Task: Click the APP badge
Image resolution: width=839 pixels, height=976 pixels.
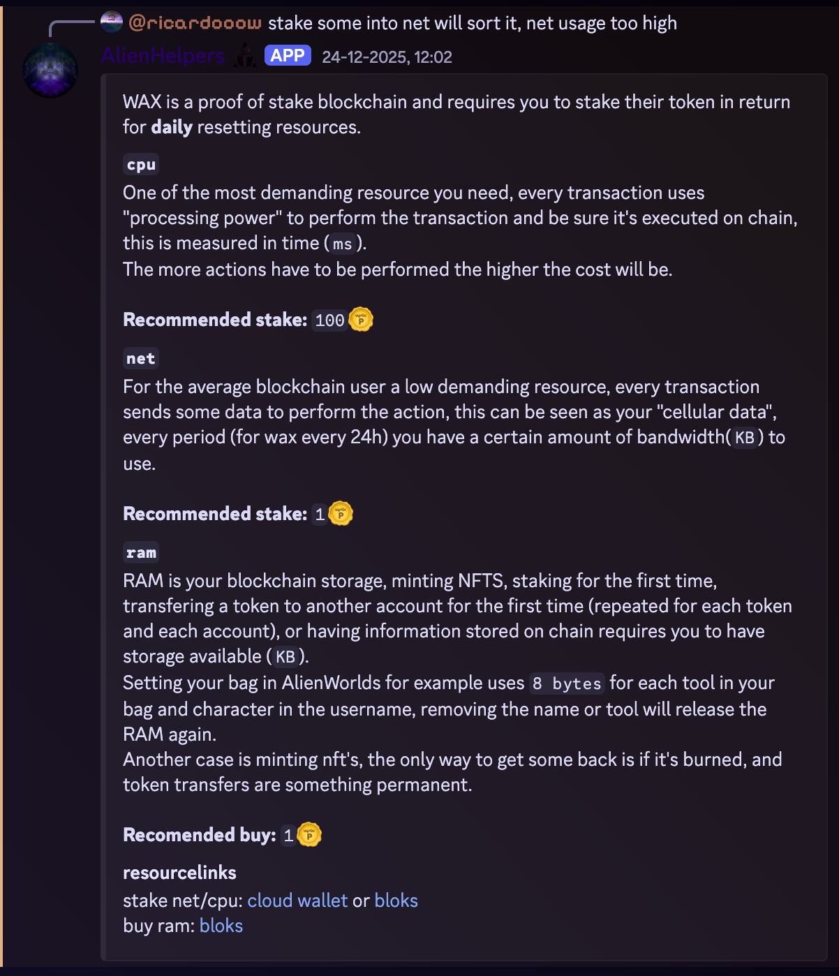Action: click(x=288, y=56)
